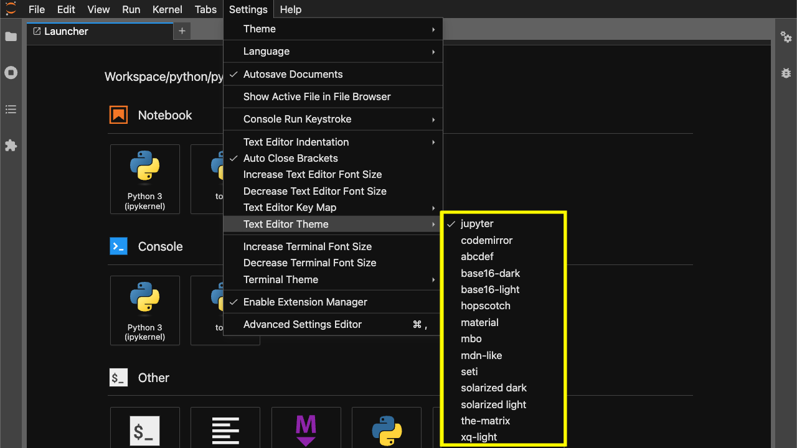797x448 pixels.
Task: Choose xq-light editor theme
Action: click(x=503, y=437)
